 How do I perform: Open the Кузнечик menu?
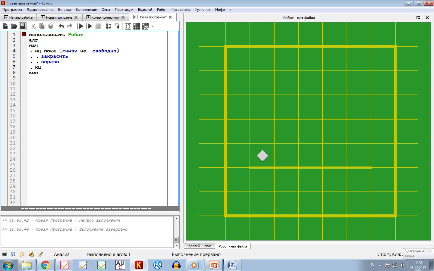(203, 10)
